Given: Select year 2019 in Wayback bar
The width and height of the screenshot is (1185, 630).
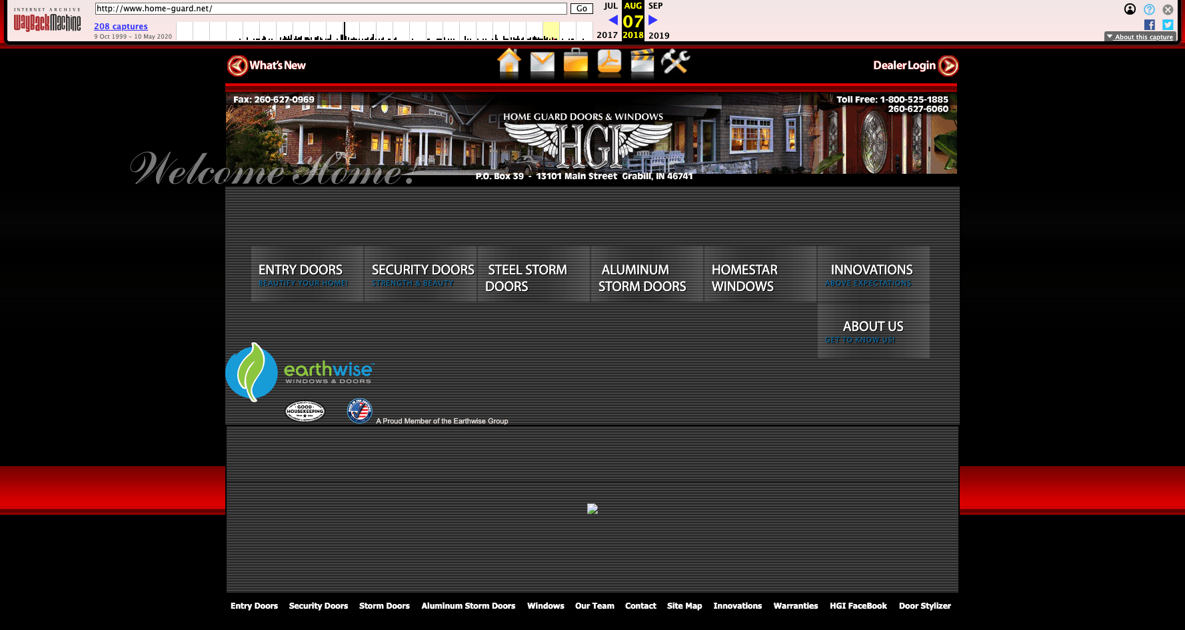Looking at the screenshot, I should 659,35.
